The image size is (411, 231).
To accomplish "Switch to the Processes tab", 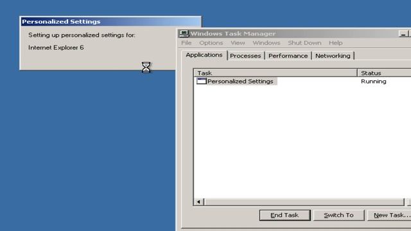I will 245,56.
